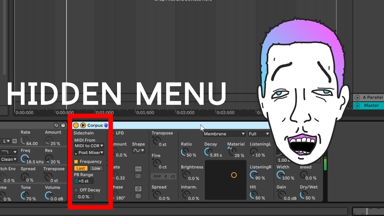Open the Membrane resonator type dropdown
Screen dimensions: 384x216
(x=224, y=134)
